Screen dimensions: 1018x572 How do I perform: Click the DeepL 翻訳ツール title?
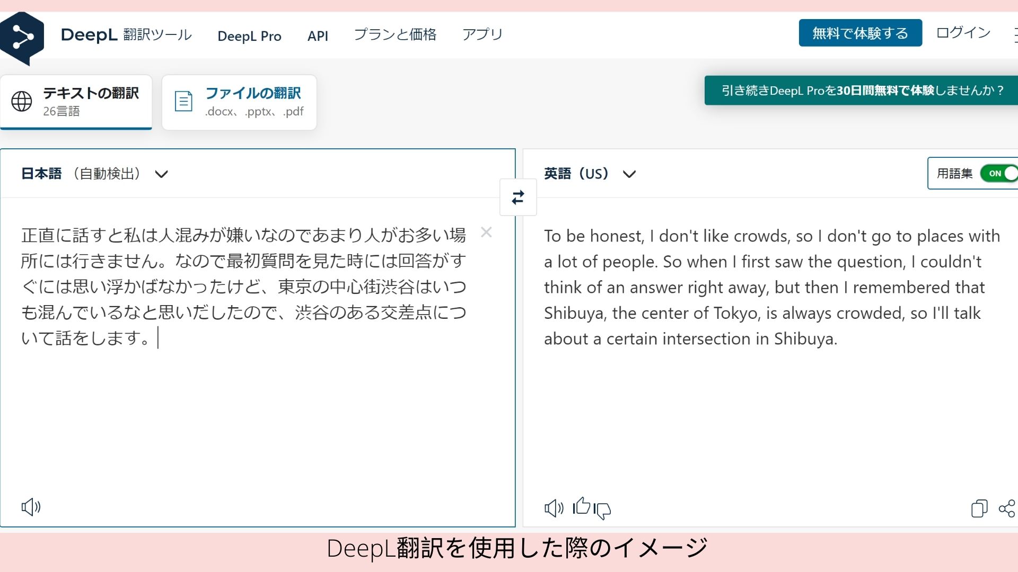[126, 35]
